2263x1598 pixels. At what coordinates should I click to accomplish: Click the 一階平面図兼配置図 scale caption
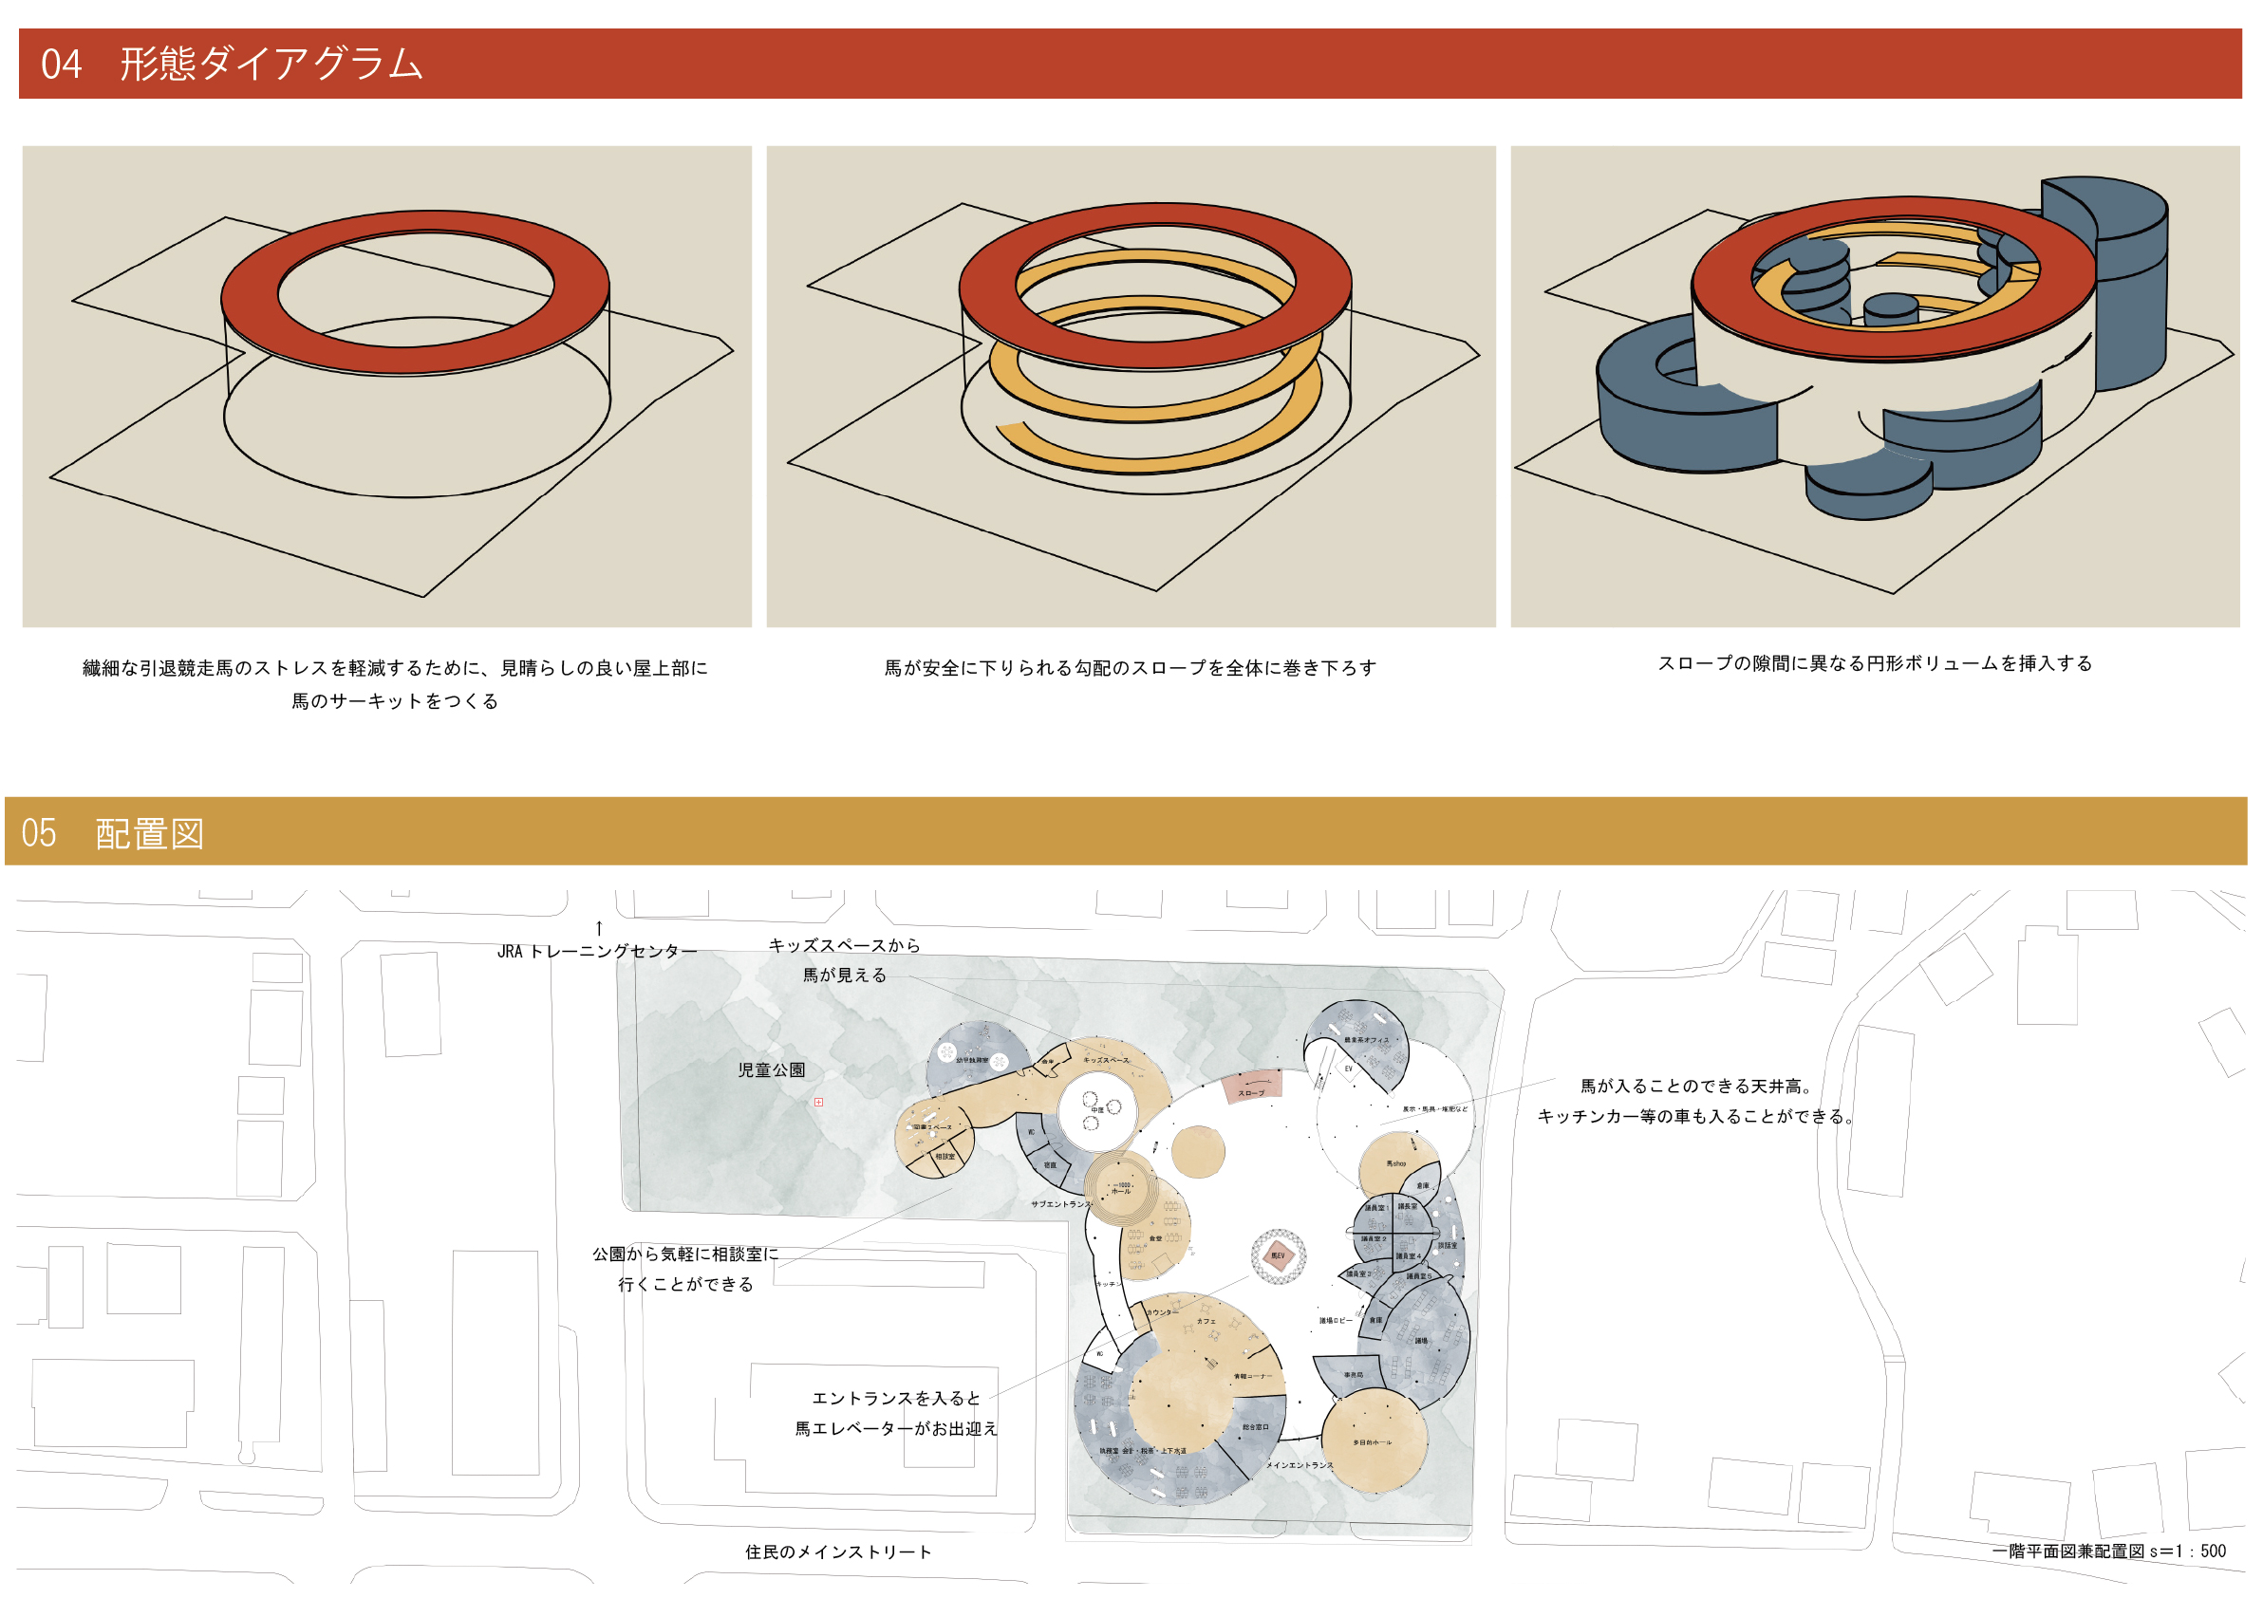coord(2108,1552)
